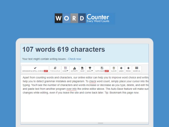Redo the last undone edit

tap(128, 69)
